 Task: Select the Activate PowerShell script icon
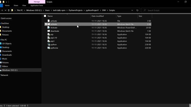49,28
